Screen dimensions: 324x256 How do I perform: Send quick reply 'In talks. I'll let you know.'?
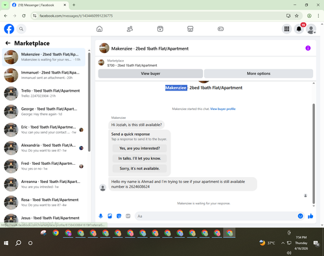(139, 158)
